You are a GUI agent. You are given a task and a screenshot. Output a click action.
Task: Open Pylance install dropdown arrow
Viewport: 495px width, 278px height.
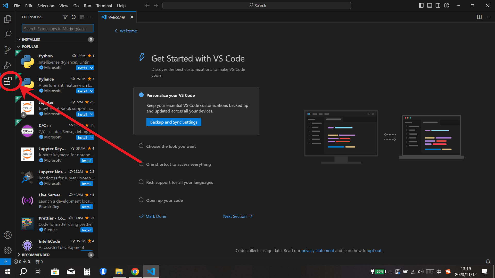tap(92, 91)
